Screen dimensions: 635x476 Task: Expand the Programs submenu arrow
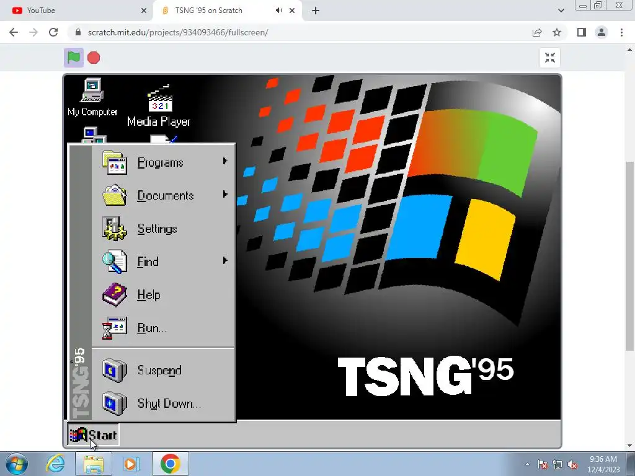225,161
